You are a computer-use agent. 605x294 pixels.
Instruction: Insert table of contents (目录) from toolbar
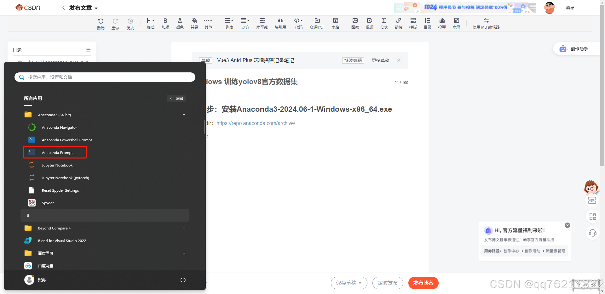[428, 23]
